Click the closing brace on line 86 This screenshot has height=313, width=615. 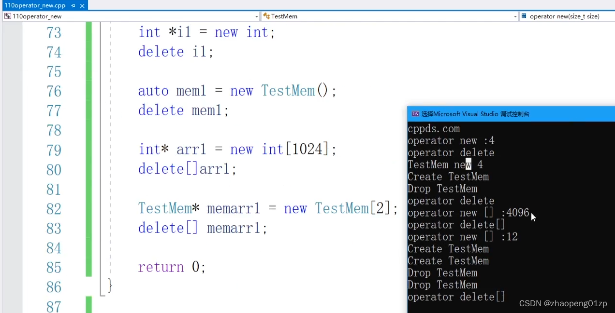[110, 286]
